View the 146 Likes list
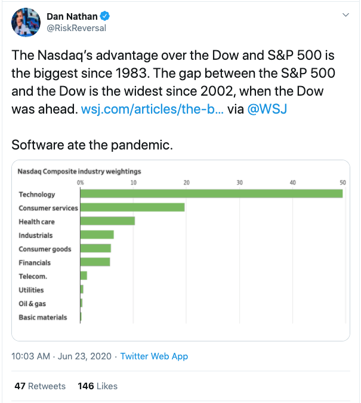Image resolution: width=361 pixels, height=403 pixels. pos(97,386)
